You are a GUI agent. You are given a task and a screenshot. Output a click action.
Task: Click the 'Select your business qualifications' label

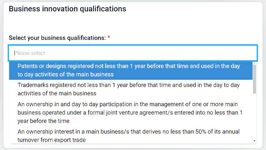[x=57, y=38]
